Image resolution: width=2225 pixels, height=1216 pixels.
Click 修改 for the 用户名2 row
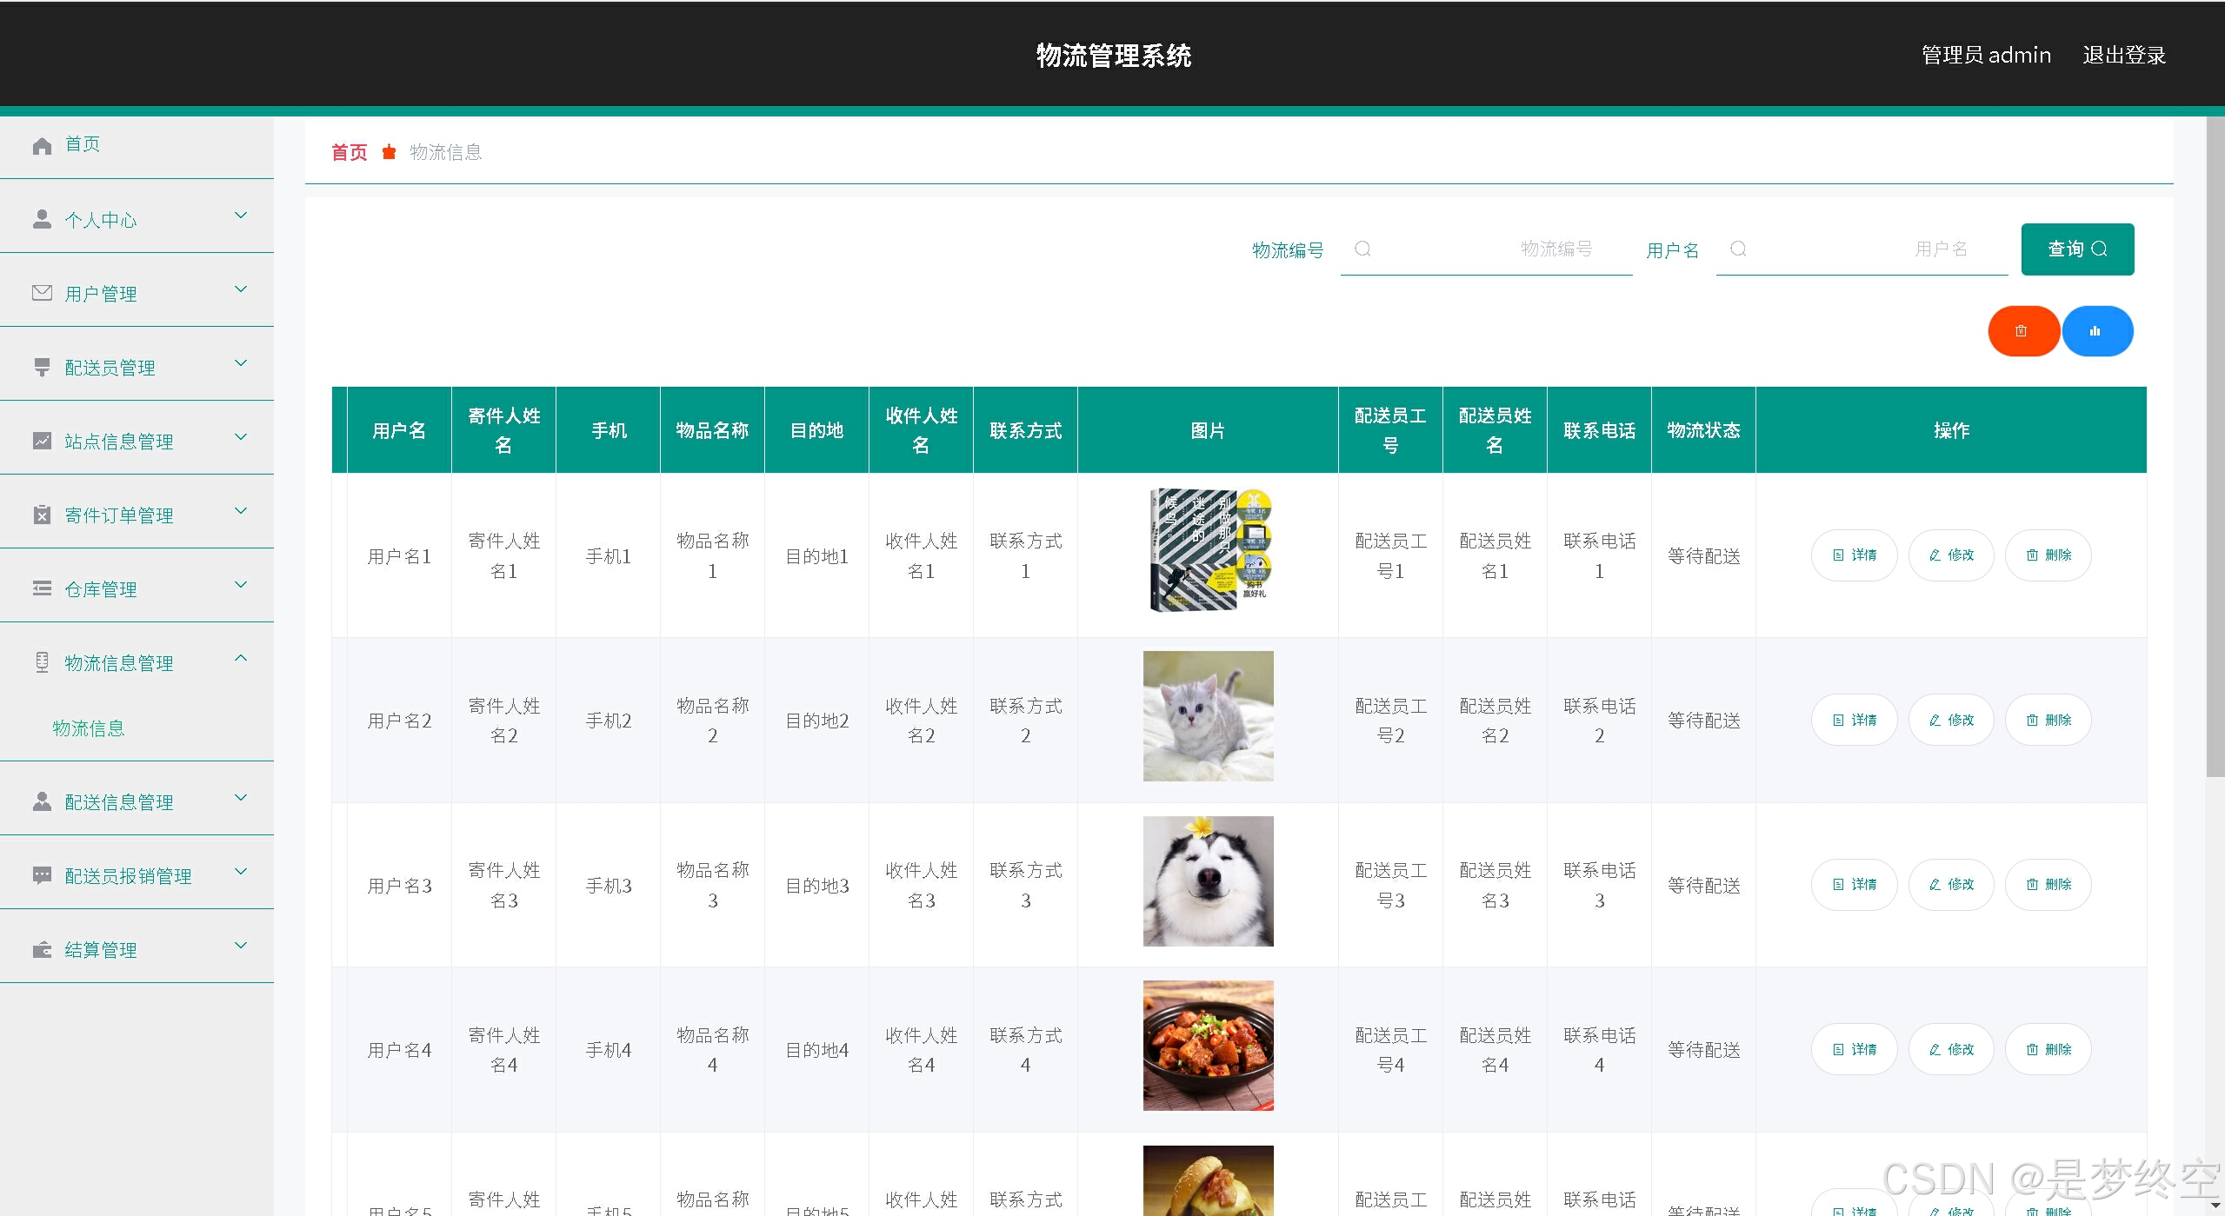[x=1950, y=721]
